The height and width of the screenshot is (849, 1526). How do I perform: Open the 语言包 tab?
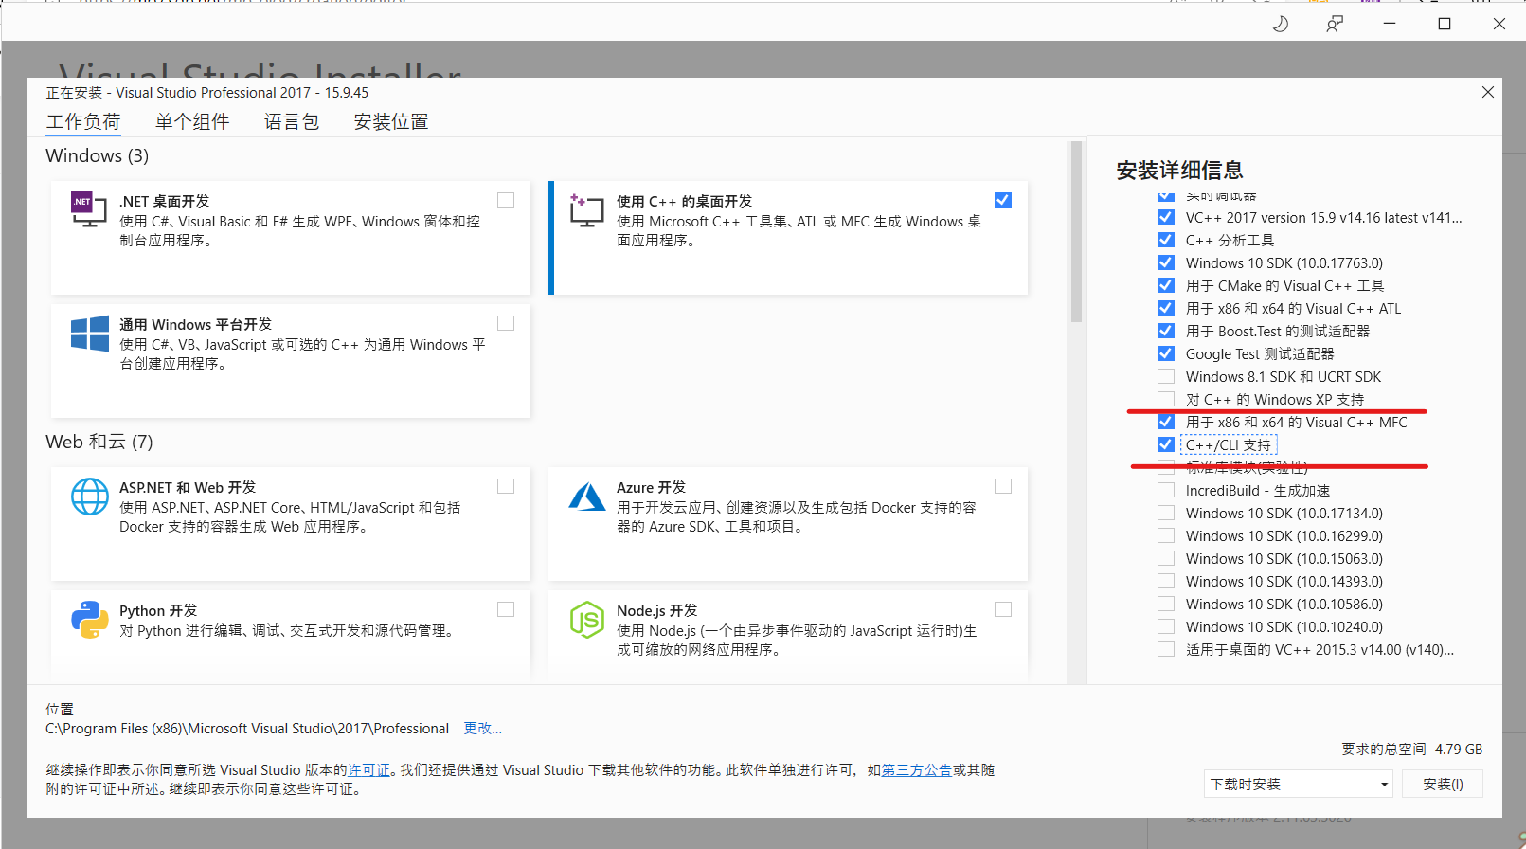pyautogui.click(x=292, y=121)
